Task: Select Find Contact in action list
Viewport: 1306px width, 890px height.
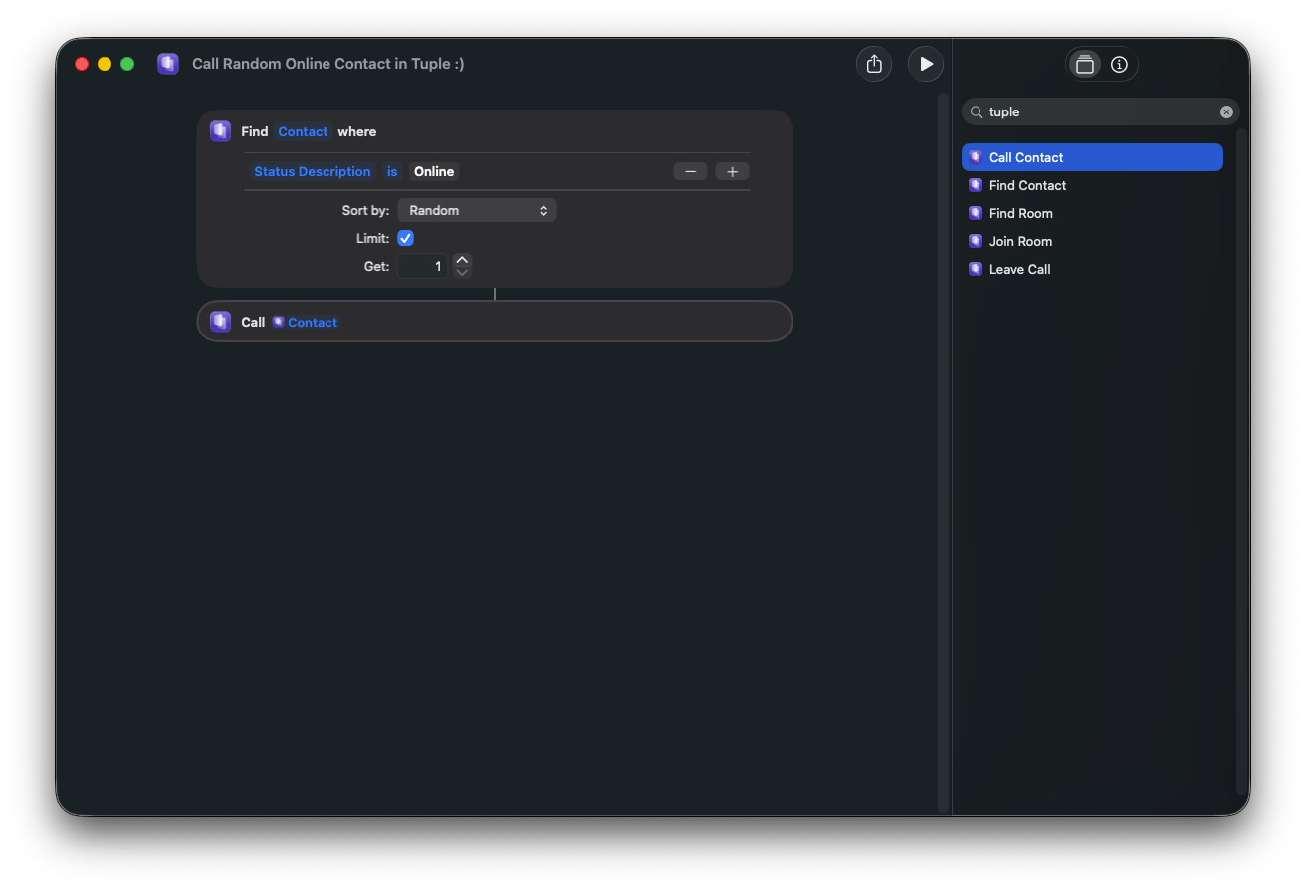Action: tap(1092, 185)
